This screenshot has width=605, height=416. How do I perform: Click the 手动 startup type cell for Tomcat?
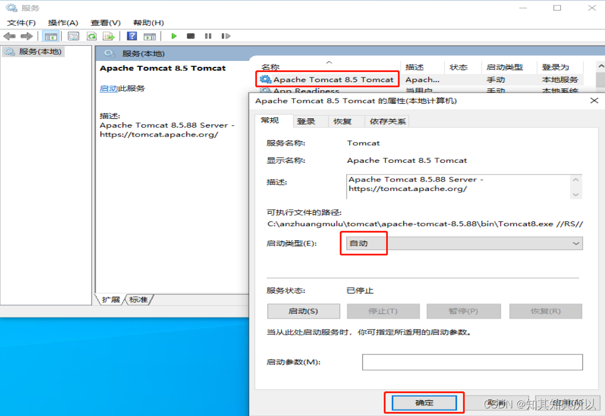(x=496, y=79)
